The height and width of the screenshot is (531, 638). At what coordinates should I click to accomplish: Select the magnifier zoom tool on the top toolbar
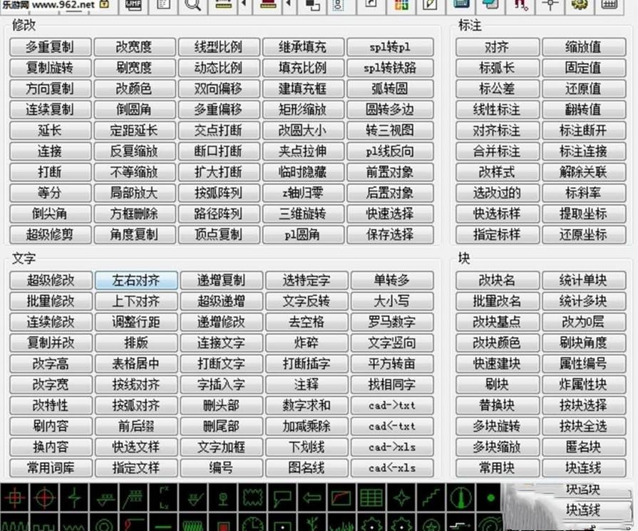click(x=192, y=6)
